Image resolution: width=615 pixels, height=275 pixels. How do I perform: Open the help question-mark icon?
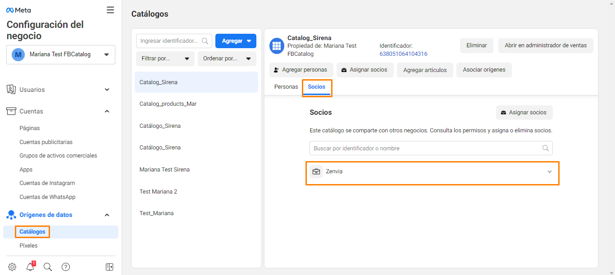[x=66, y=267]
